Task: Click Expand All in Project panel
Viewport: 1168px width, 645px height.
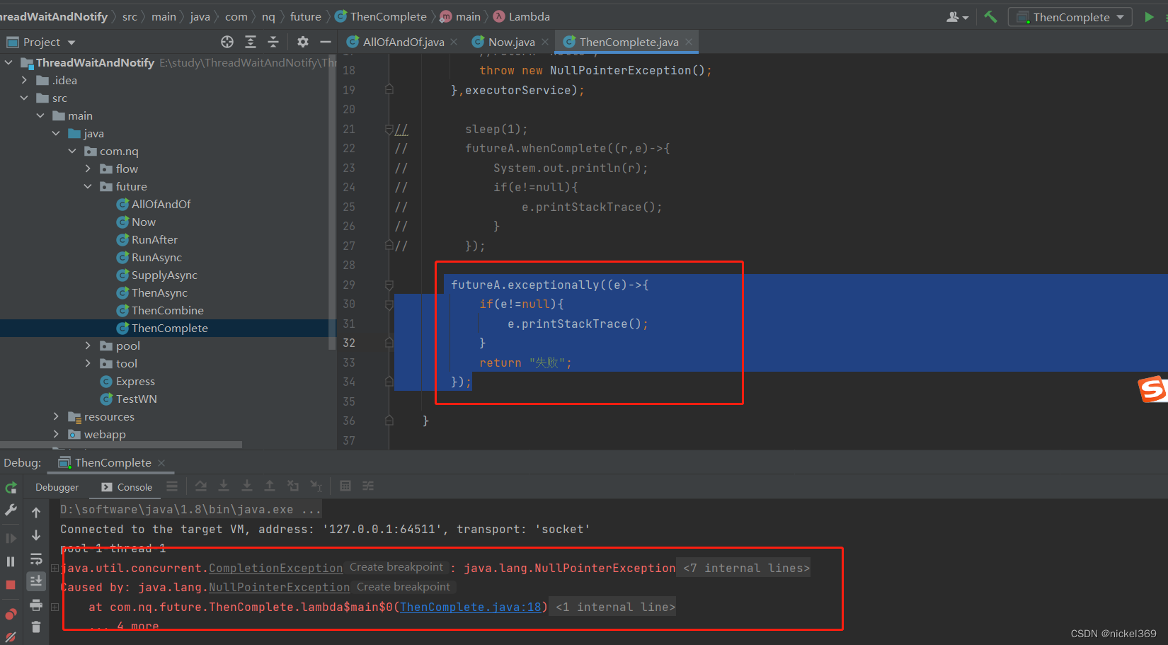Action: point(251,42)
